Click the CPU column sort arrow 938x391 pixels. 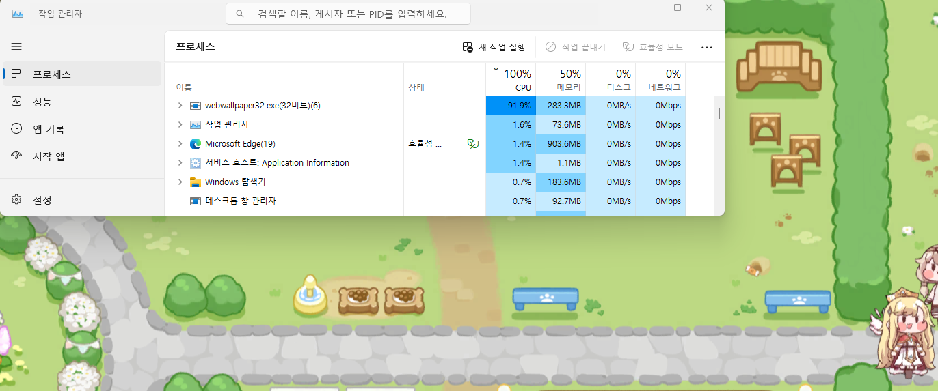(x=496, y=70)
